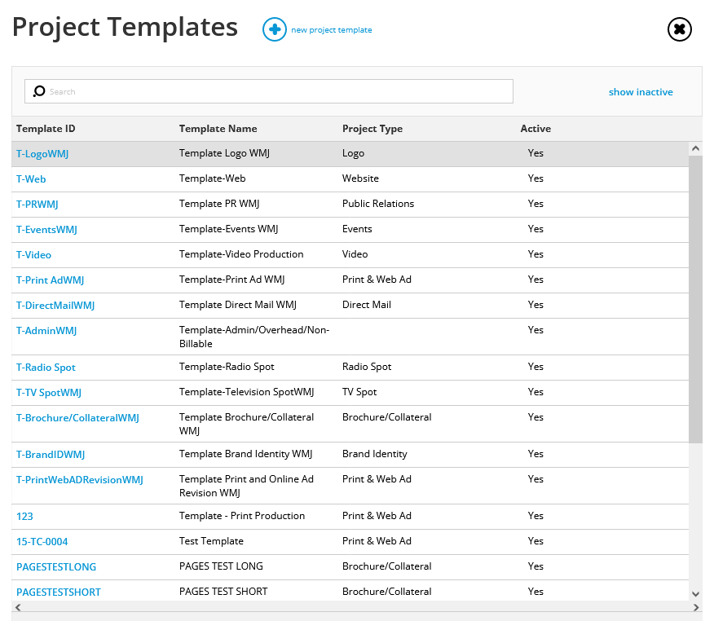Sort by the Active column header
The width and height of the screenshot is (714, 621).
click(x=535, y=129)
